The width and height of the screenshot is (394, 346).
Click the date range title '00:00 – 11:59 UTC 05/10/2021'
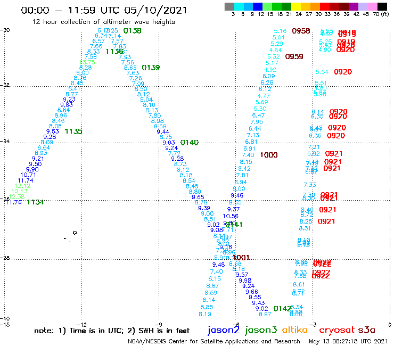[104, 10]
